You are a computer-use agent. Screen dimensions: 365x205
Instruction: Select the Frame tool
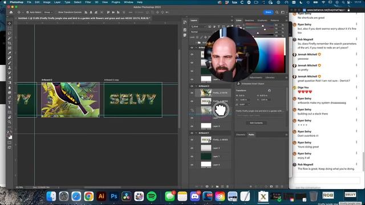click(x=10, y=48)
